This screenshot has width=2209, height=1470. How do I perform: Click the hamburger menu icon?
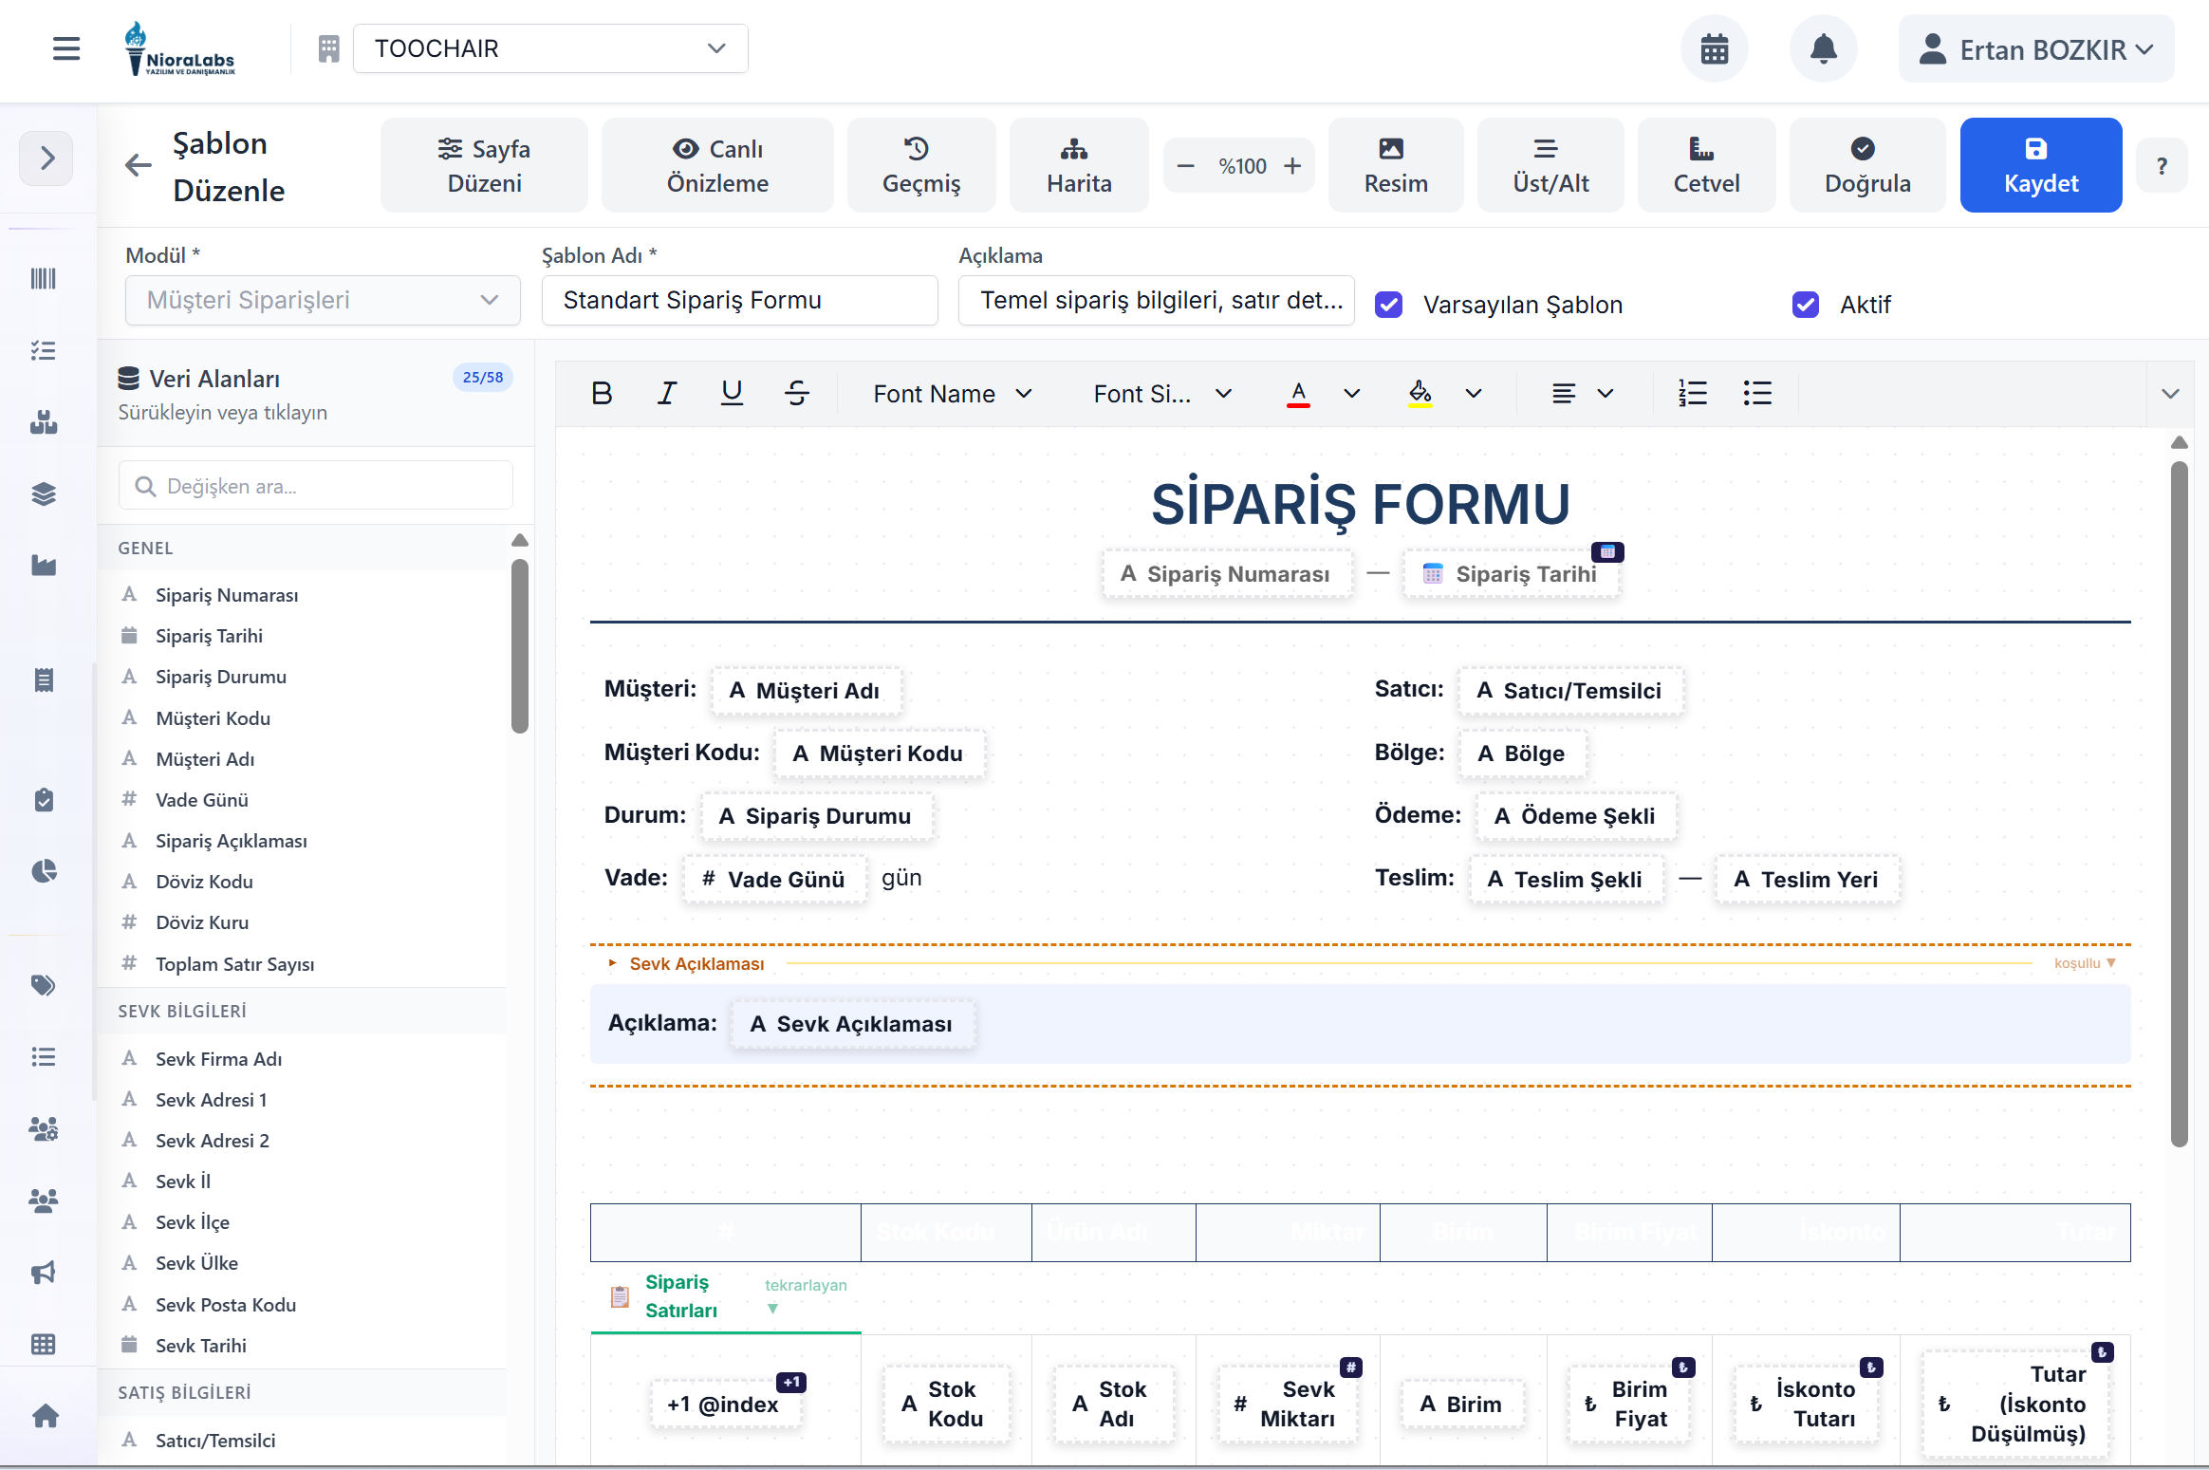coord(65,48)
